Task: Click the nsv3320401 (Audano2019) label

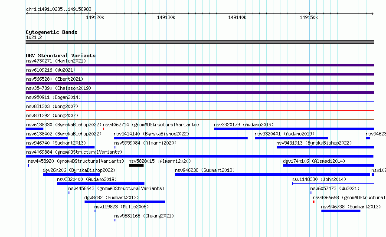Action: (x=285, y=134)
